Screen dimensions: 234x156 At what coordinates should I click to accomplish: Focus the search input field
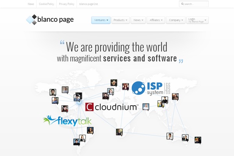pos(194,4)
